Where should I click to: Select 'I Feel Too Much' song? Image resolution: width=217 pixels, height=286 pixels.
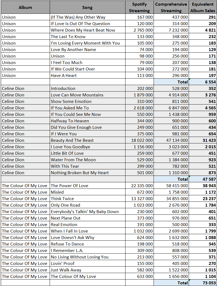tap(87, 63)
